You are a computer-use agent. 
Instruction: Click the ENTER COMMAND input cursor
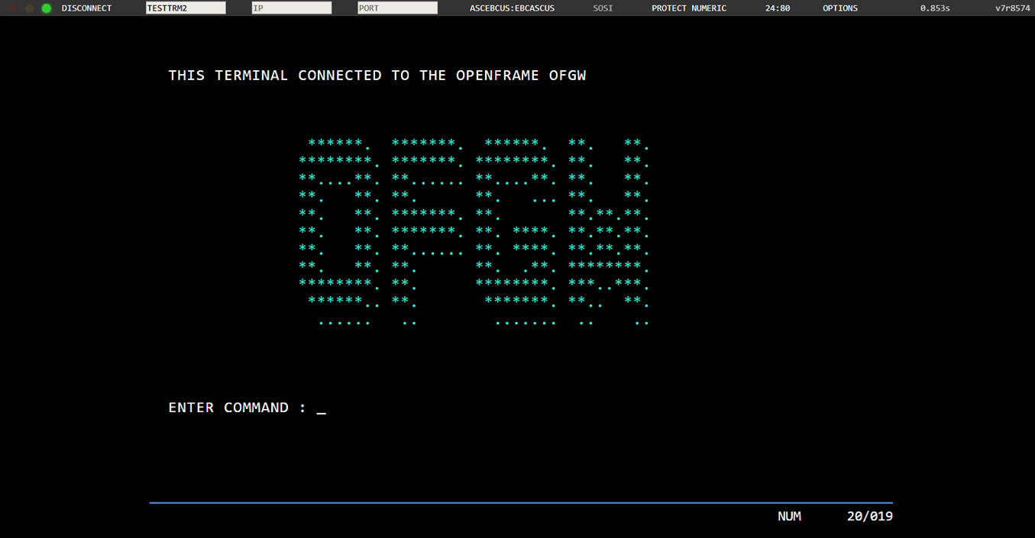click(x=321, y=408)
